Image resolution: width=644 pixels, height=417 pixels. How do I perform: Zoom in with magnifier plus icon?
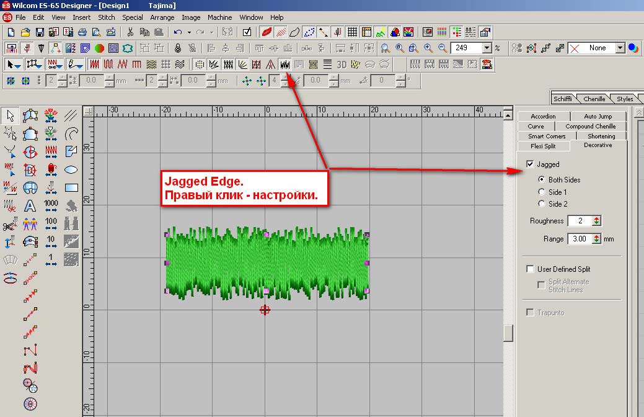[428, 48]
